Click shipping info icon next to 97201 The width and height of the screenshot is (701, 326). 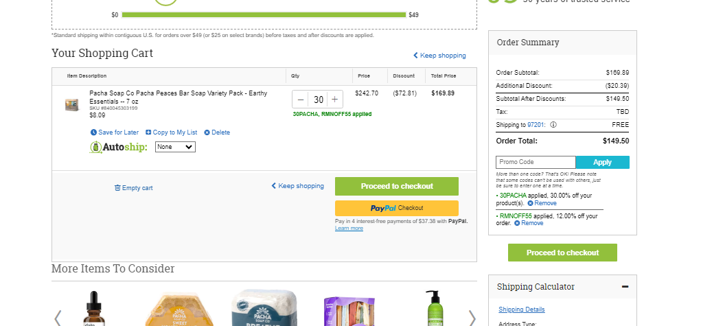[x=553, y=125]
